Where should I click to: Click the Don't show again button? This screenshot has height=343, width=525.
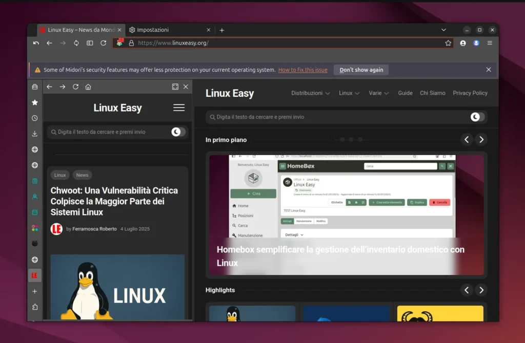point(360,70)
